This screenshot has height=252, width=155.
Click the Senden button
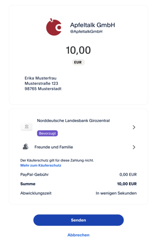click(78, 220)
